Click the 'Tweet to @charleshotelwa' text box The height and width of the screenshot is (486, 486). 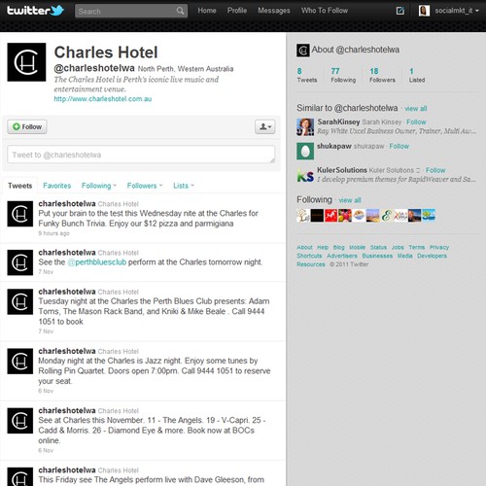[141, 155]
